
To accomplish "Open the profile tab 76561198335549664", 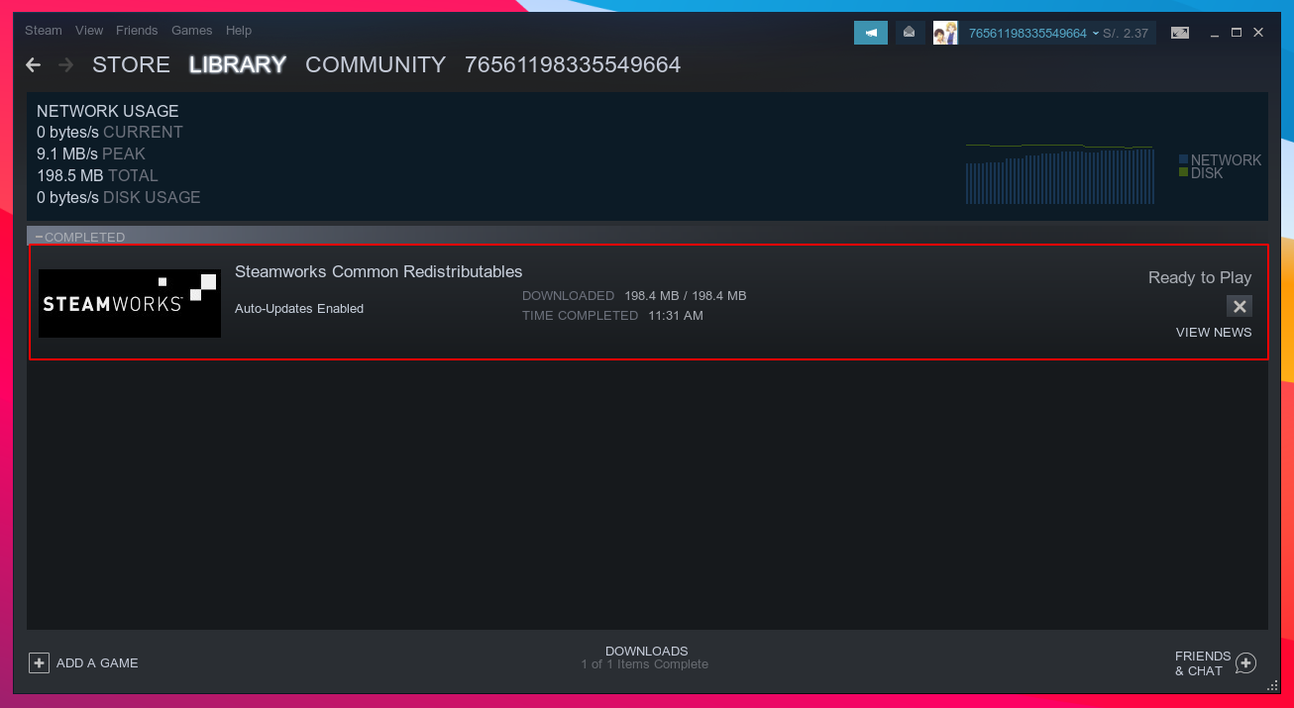I will coord(573,65).
